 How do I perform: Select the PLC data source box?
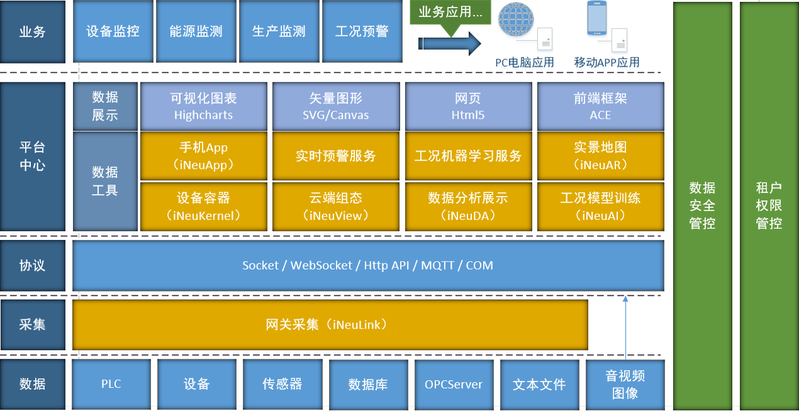(111, 384)
